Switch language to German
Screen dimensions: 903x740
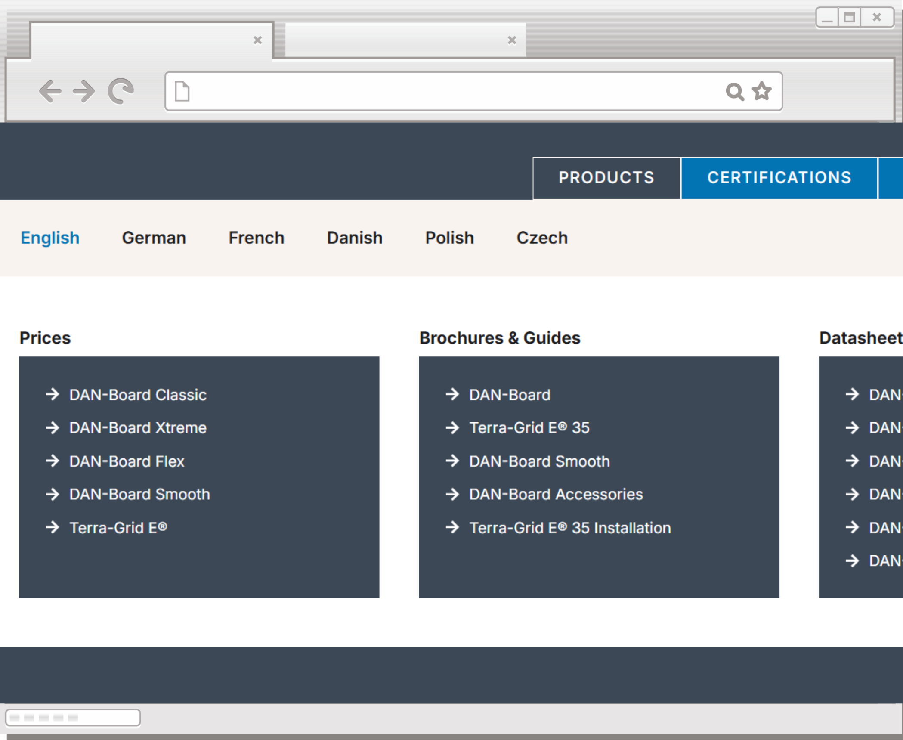(x=154, y=238)
